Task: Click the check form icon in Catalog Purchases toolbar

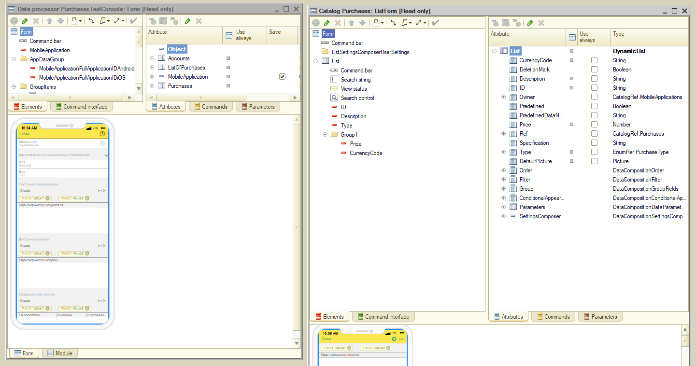Action: [x=436, y=23]
